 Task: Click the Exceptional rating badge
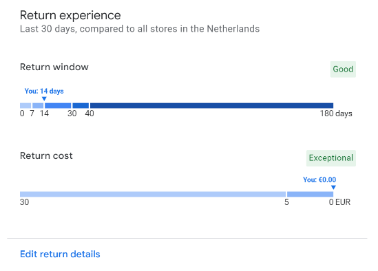331,158
